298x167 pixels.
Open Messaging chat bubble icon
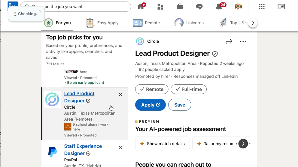(x=199, y=7)
